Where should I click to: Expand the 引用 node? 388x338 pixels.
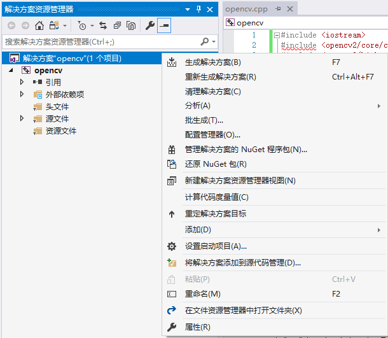22,82
